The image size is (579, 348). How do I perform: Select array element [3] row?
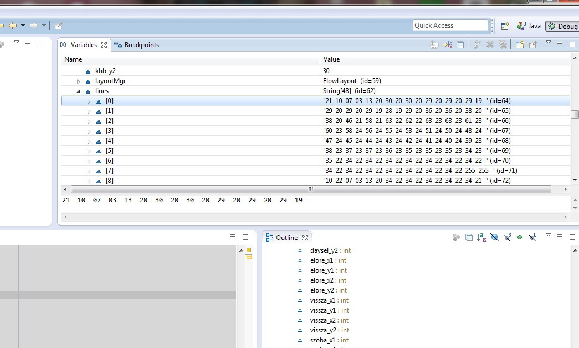315,130
